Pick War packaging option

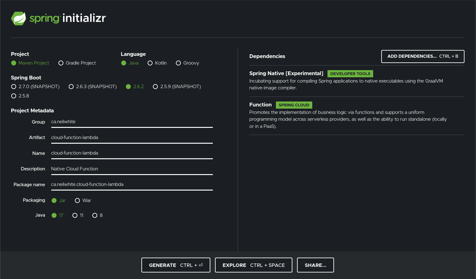tap(83, 200)
